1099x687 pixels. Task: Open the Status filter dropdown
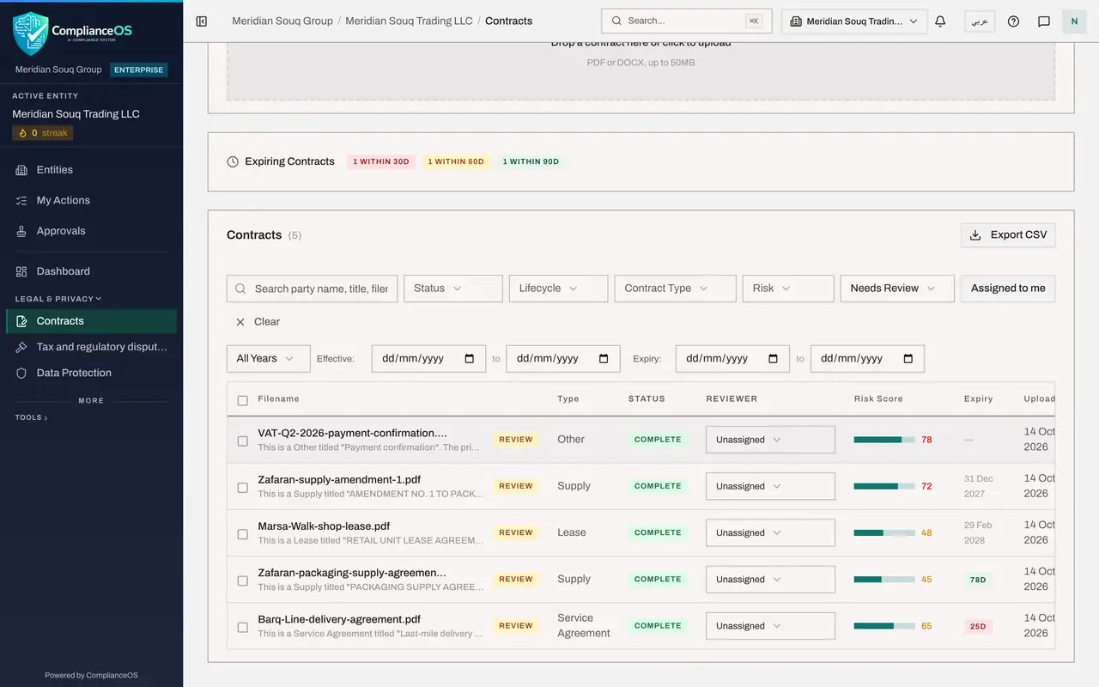click(x=453, y=289)
